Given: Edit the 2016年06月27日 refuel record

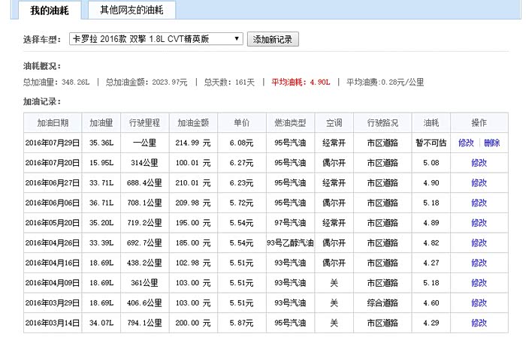Looking at the screenshot, I should [479, 182].
